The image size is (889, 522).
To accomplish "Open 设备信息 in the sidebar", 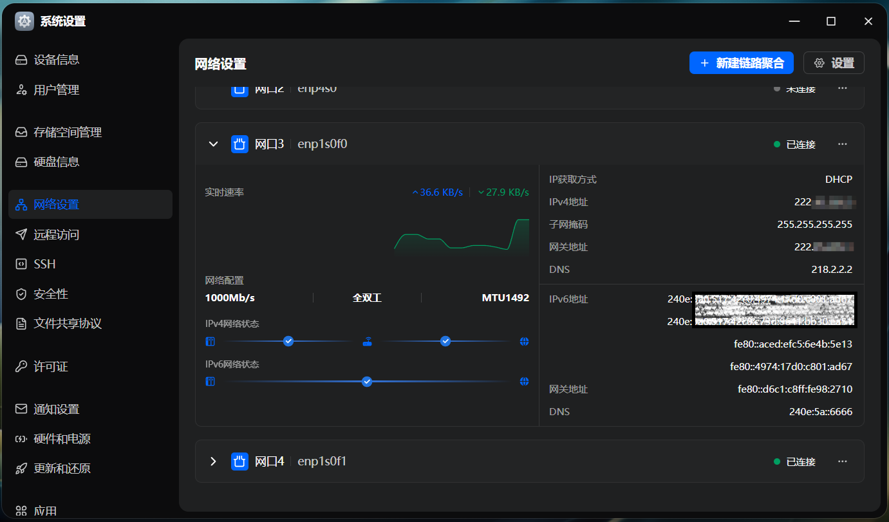I will [x=55, y=59].
